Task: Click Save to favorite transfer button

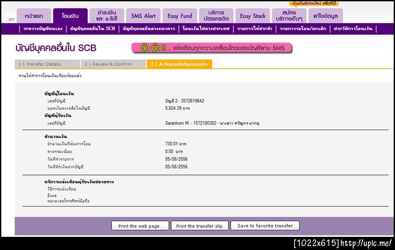Action: click(265, 226)
